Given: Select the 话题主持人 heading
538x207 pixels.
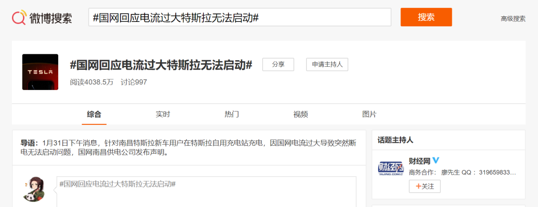Looking at the screenshot, I should coord(395,140).
